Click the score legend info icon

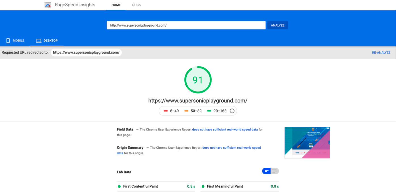tap(232, 111)
